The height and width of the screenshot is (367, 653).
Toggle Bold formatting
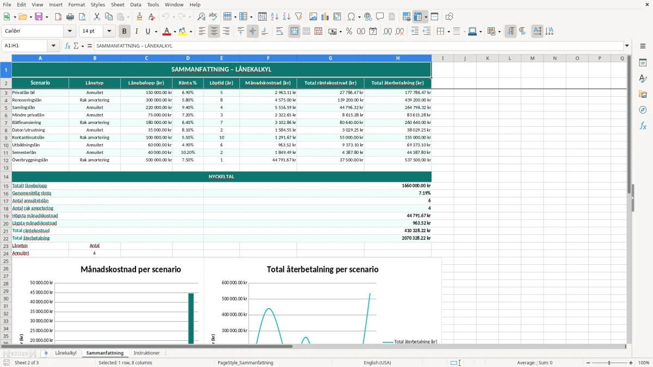pyautogui.click(x=124, y=32)
